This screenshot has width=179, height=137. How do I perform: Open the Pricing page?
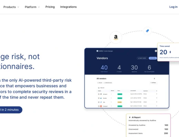pyautogui.click(x=50, y=7)
